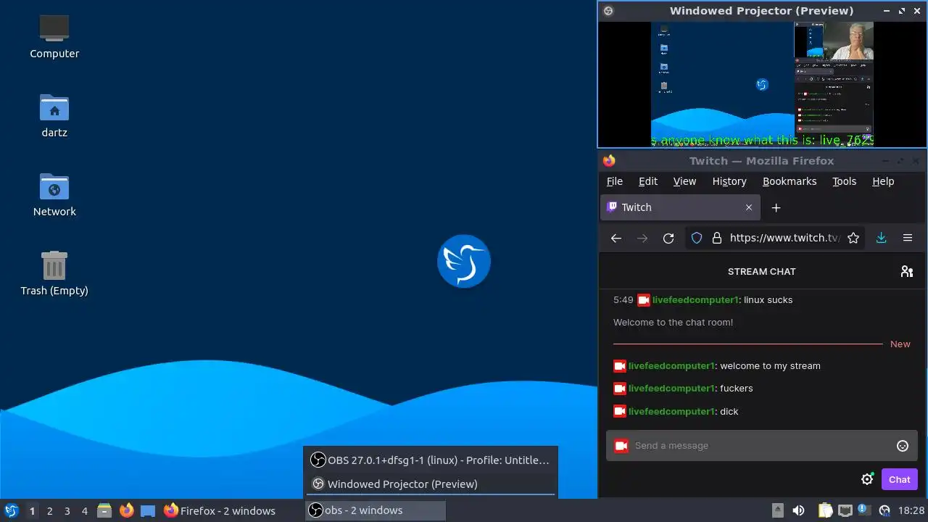
Task: Launch Firefox from the taskbar quick launcher
Action: pos(126,510)
